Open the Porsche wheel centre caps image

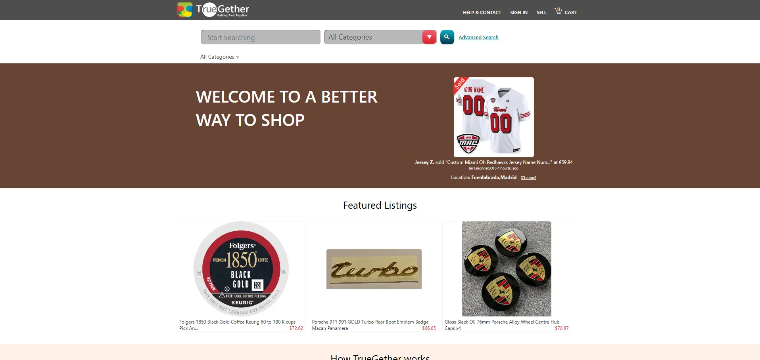point(507,269)
